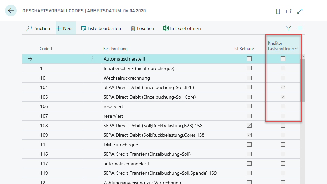Click the vertical scrollbar thumb
The image size is (327, 184).
[x=303, y=80]
